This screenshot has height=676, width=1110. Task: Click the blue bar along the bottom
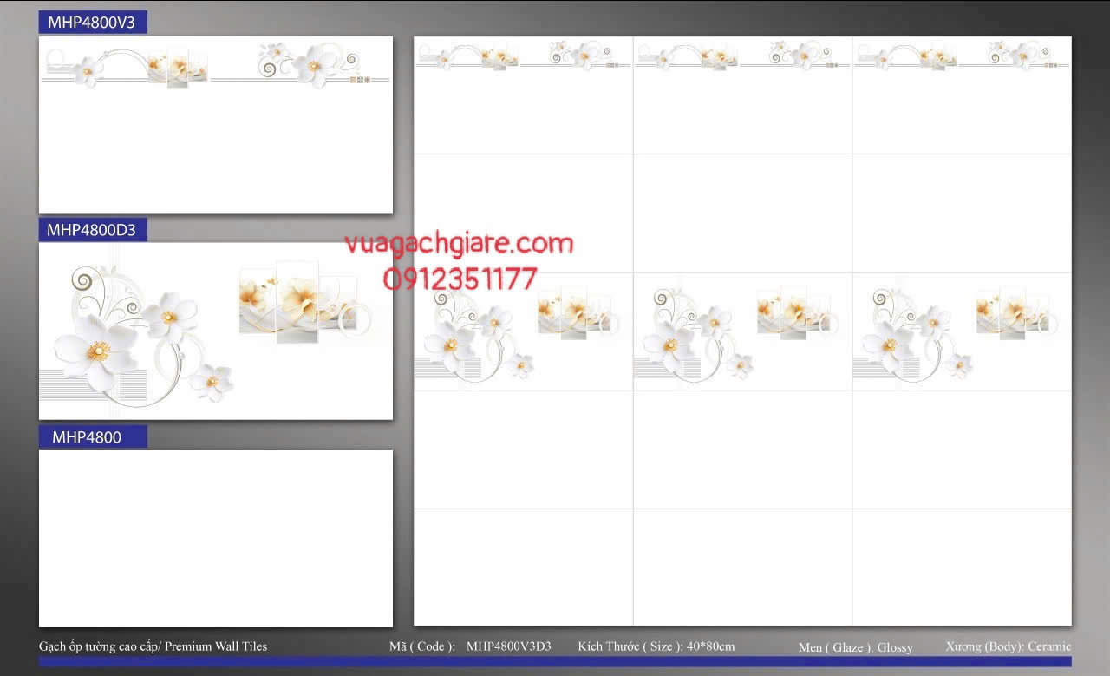(x=555, y=661)
